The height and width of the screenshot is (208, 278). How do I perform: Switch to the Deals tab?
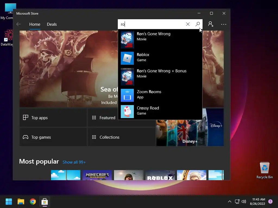pos(52,24)
